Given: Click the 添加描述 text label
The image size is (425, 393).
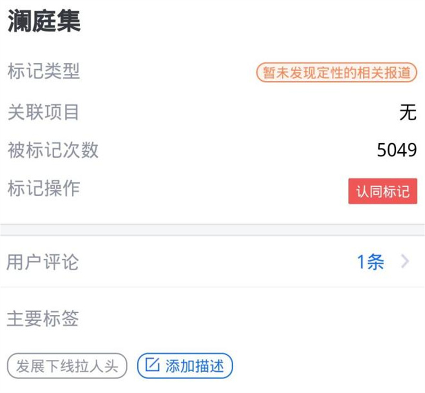Looking at the screenshot, I should 194,366.
